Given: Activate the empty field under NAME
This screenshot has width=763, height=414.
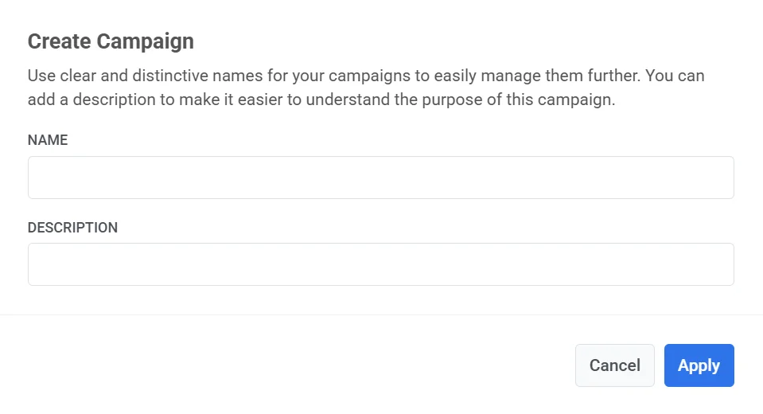Looking at the screenshot, I should click(380, 178).
